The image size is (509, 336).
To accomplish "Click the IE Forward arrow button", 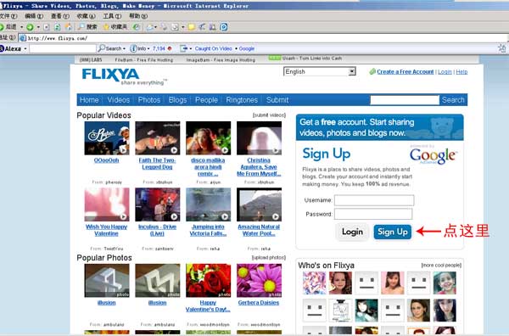I will pyautogui.click(x=30, y=27).
